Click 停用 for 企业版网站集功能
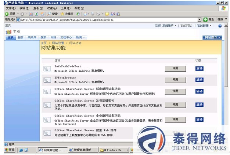The width and height of the screenshot is (230, 155). coord(175,120)
